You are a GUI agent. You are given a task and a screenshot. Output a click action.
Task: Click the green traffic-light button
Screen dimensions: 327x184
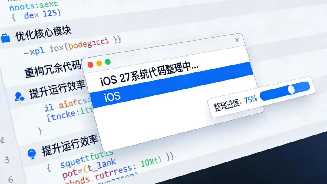pos(107,62)
